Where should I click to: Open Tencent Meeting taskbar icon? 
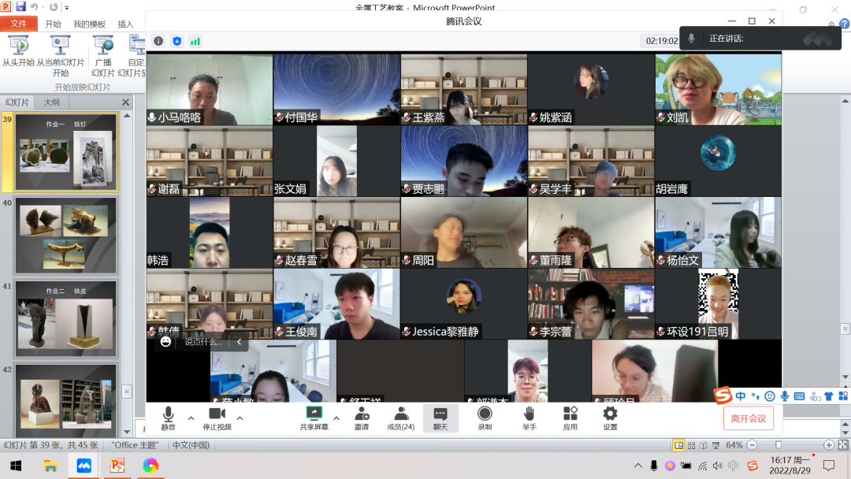(84, 466)
